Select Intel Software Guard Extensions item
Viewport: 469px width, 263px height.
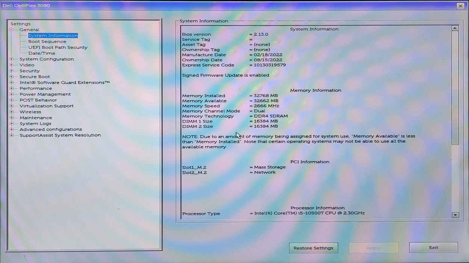[x=65, y=83]
